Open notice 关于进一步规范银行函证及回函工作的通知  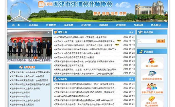(75, 57)
